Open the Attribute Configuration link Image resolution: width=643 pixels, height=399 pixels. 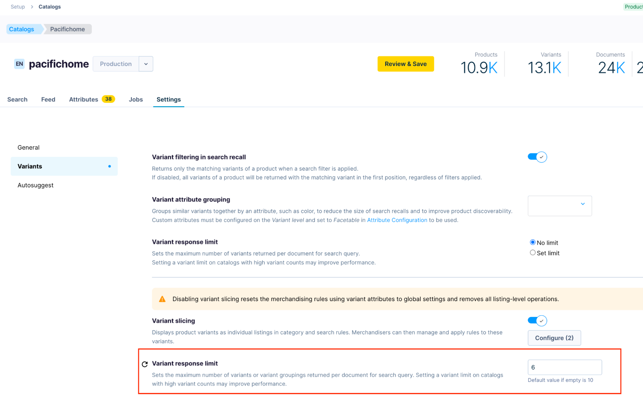(x=397, y=220)
